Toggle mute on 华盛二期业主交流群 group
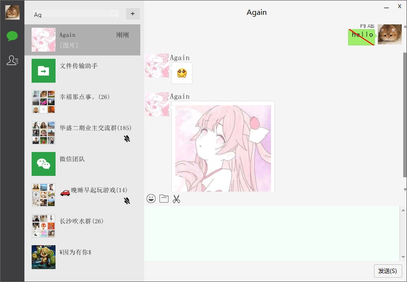Viewport: 407px width, 282px height. click(127, 139)
